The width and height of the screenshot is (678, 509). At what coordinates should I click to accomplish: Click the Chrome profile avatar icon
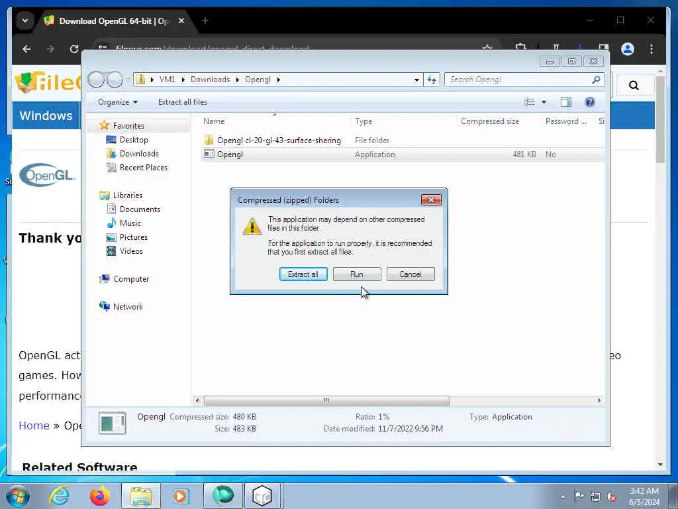click(x=628, y=49)
